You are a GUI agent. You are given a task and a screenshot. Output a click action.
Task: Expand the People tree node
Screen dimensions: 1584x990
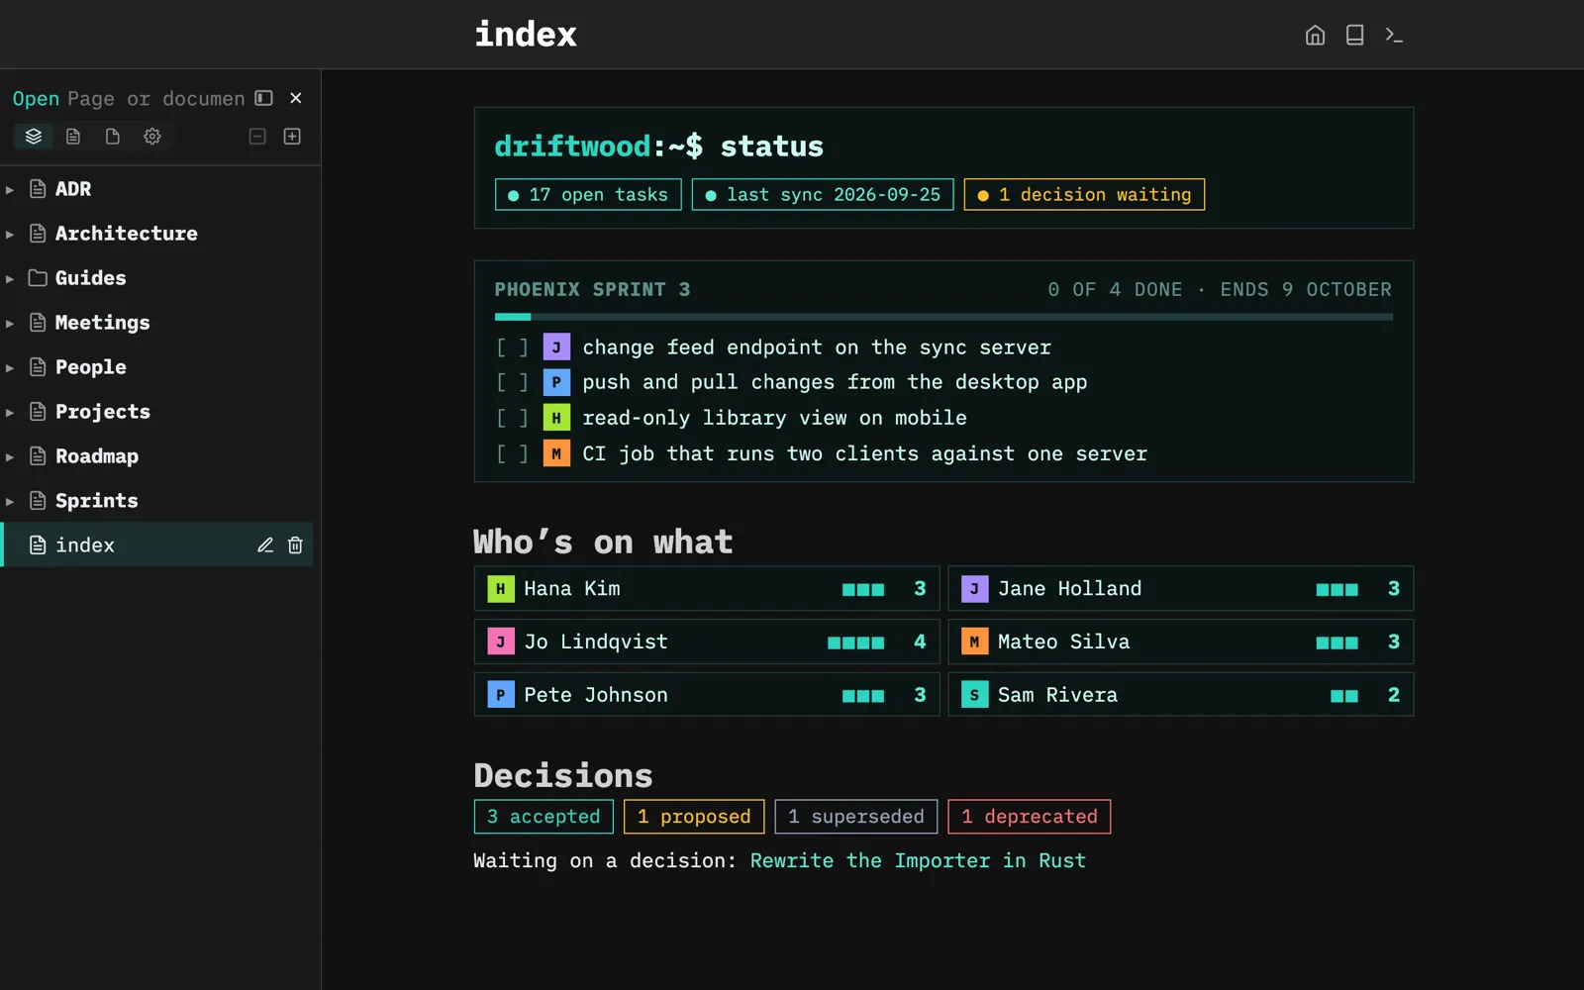point(10,367)
